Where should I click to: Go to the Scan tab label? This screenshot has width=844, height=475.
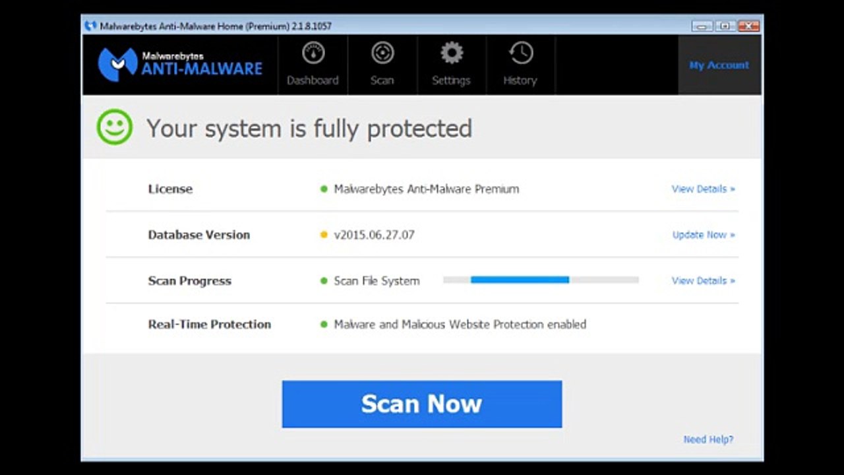pyautogui.click(x=382, y=80)
